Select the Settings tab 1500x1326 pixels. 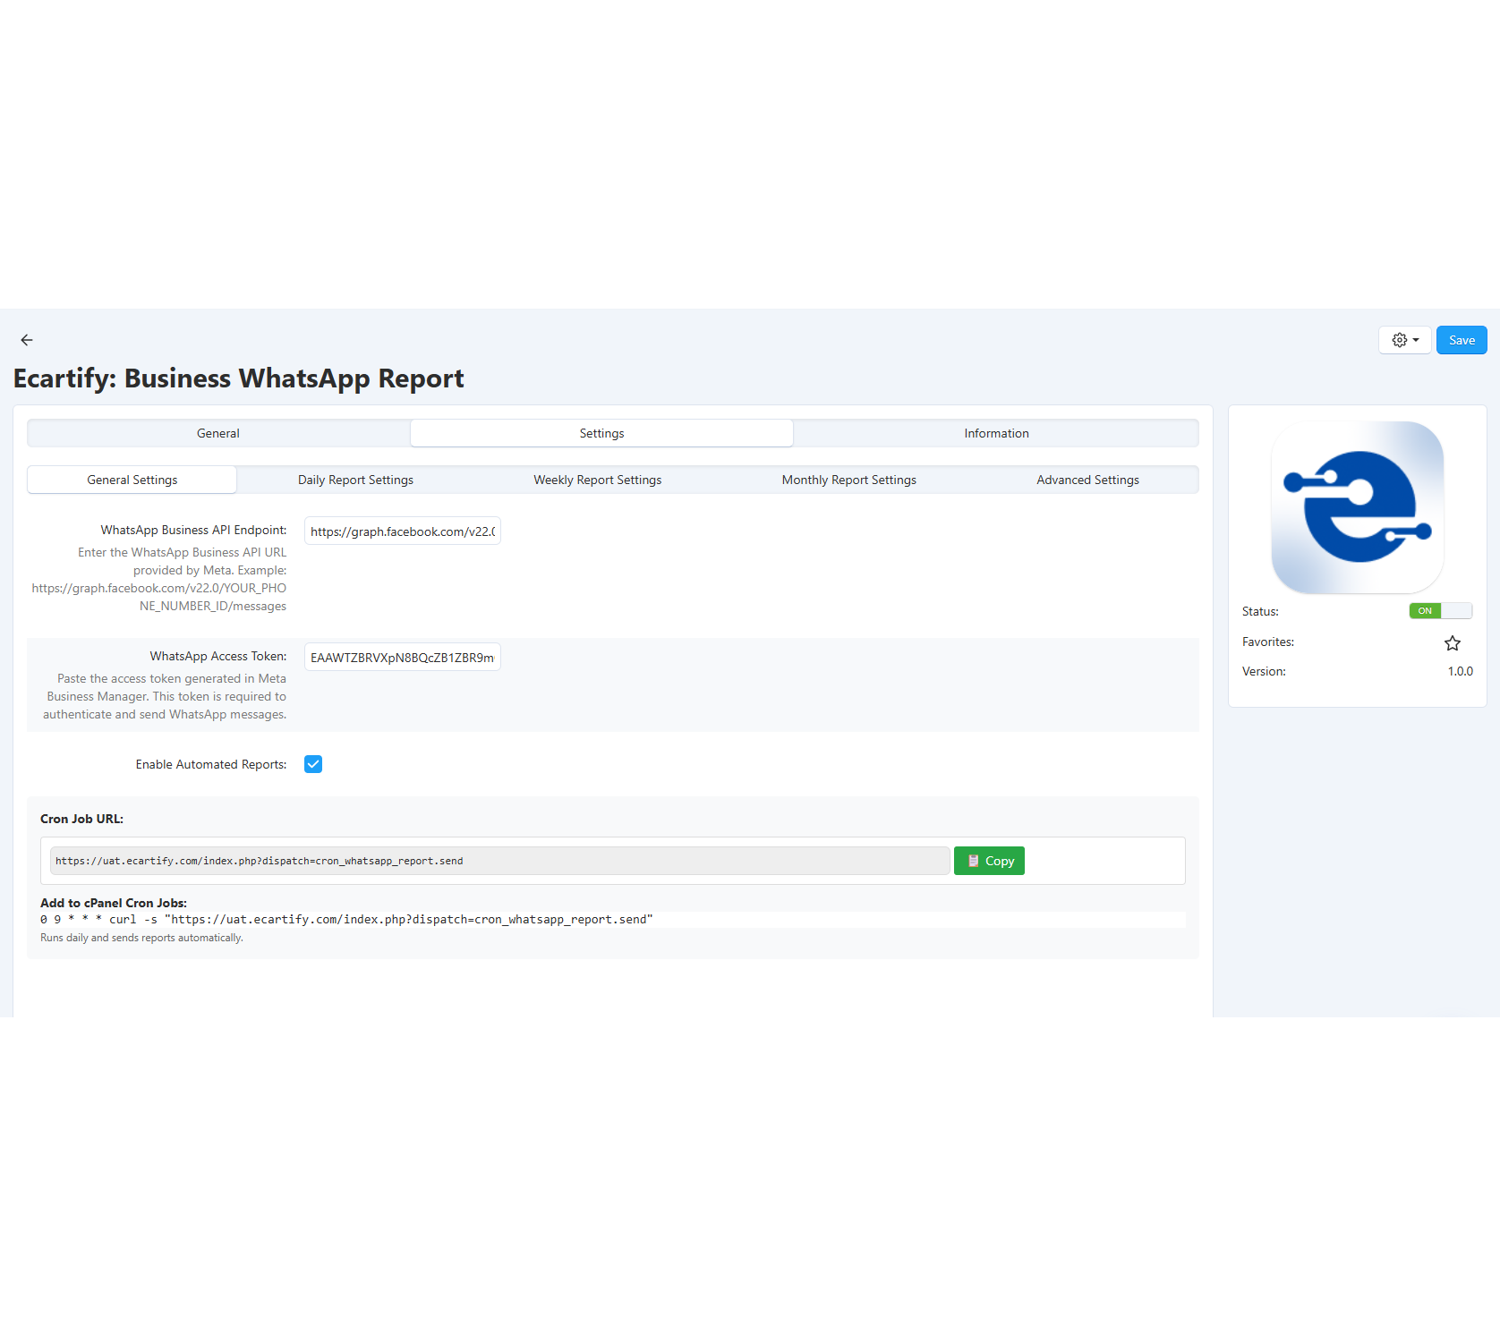pos(601,433)
